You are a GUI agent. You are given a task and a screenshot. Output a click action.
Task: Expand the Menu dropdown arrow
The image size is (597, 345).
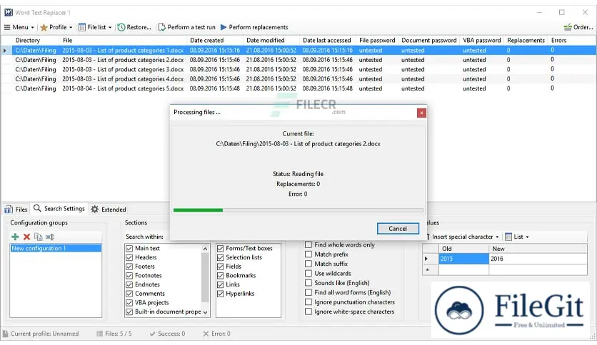click(x=32, y=27)
